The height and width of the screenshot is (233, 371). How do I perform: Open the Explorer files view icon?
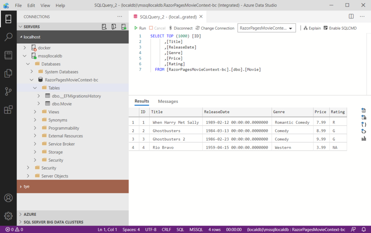pyautogui.click(x=8, y=73)
